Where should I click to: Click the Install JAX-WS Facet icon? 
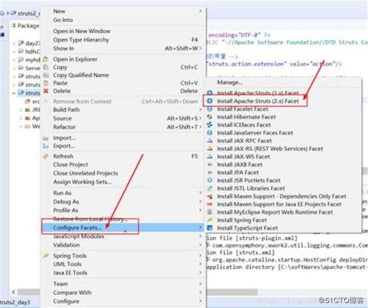click(209, 157)
